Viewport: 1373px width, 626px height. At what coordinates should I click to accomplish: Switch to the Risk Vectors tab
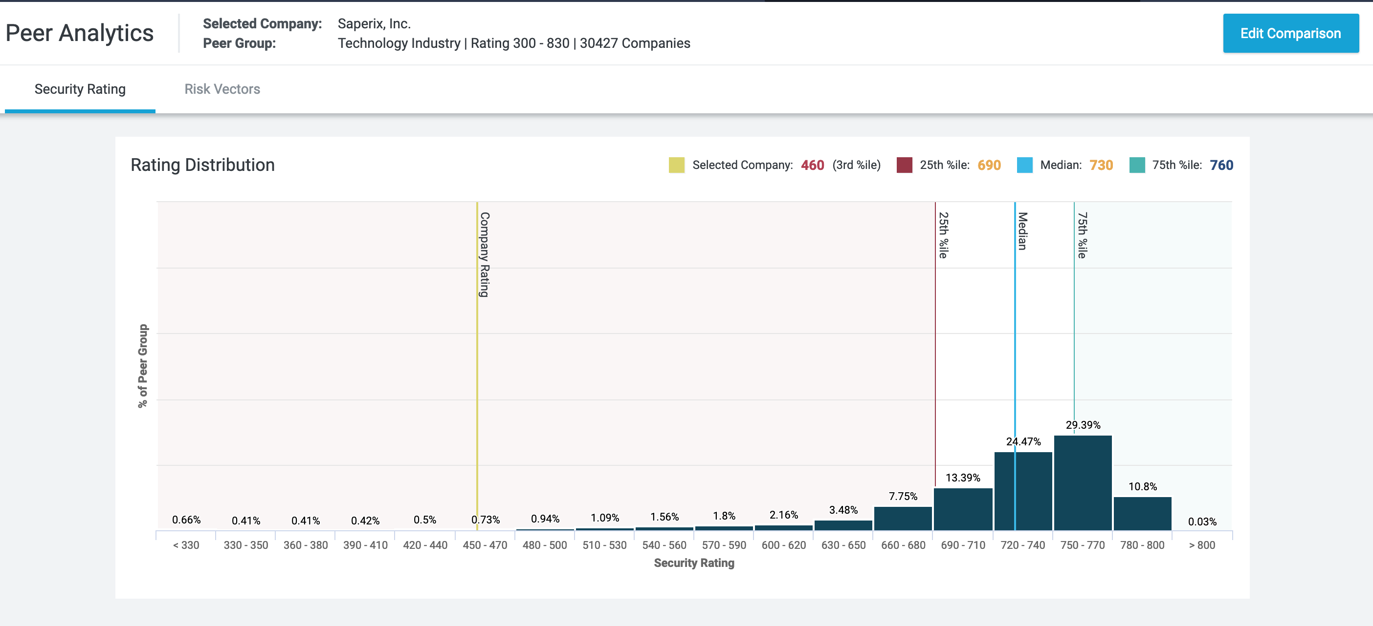point(222,89)
